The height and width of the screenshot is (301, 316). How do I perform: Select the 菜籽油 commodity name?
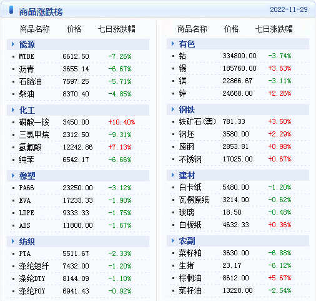(x=190, y=290)
